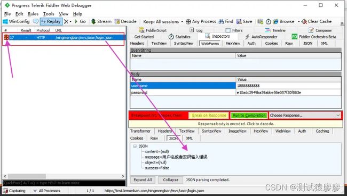Screen dimensions: 347x196
Task: Open the Get Started tab
Action: point(144,37)
